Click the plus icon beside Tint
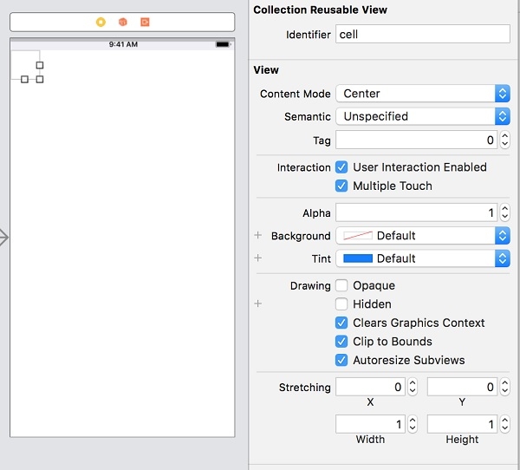 click(x=257, y=258)
